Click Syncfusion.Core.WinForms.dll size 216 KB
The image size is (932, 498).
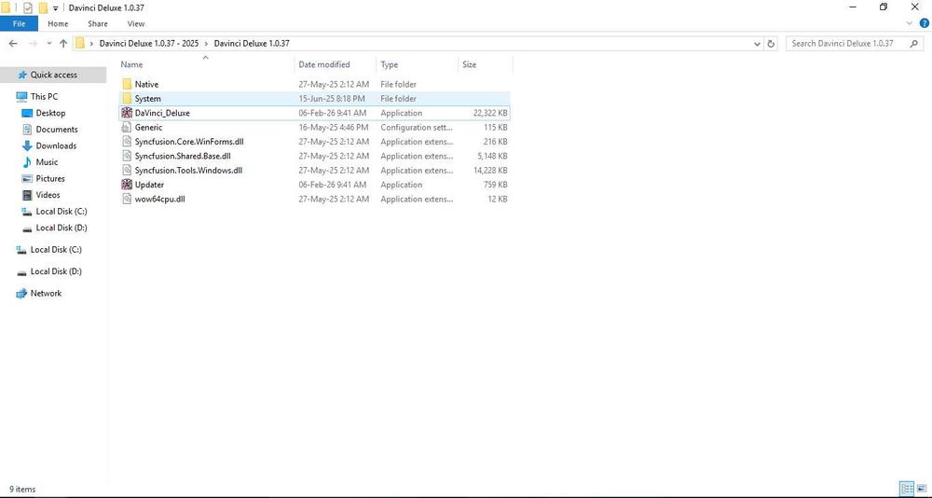tap(495, 142)
